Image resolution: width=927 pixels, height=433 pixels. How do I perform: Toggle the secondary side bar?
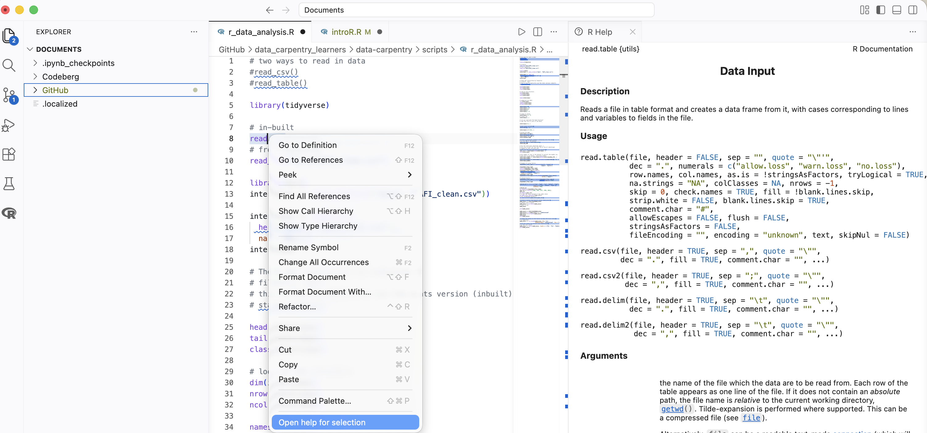click(913, 10)
